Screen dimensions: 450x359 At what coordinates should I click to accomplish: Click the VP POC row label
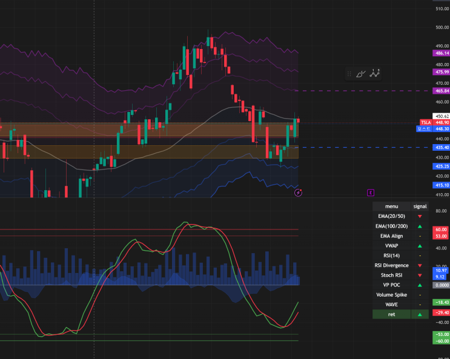(x=391, y=285)
